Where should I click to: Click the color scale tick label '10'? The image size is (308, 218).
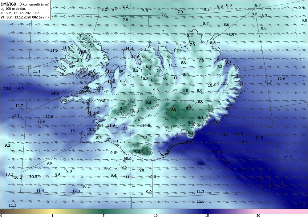coord(156,216)
